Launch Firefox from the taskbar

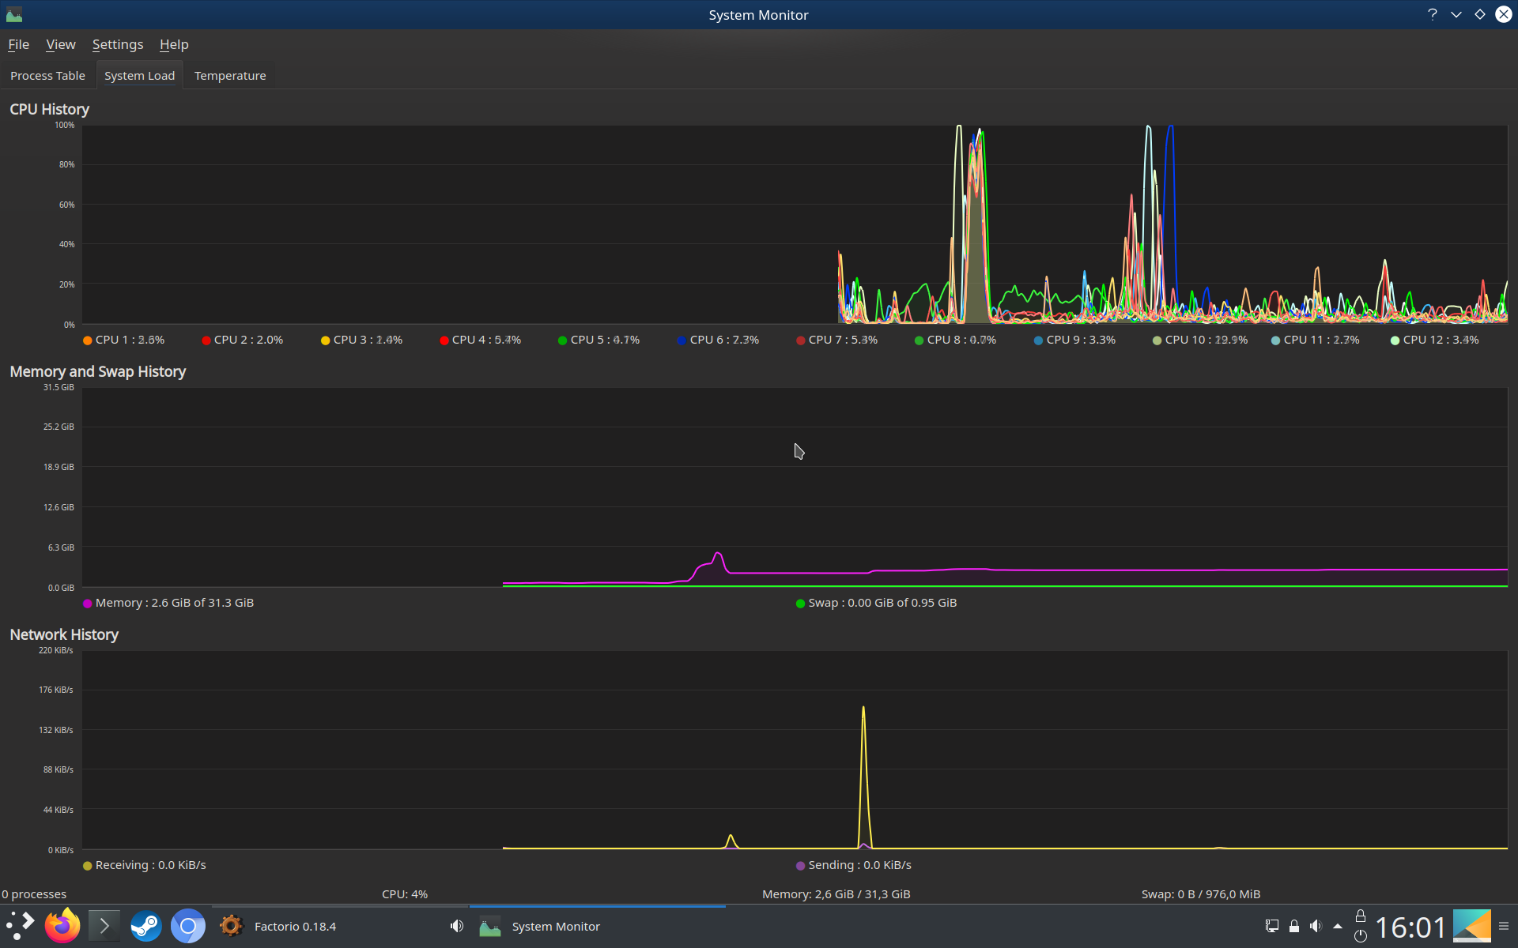(62, 926)
